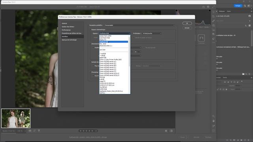
Task: Select Lab Color in the color space list
Action: pos(103,50)
